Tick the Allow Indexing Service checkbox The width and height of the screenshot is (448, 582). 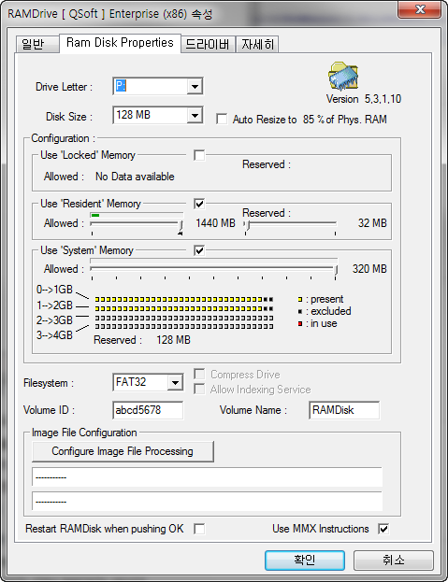[x=199, y=390]
